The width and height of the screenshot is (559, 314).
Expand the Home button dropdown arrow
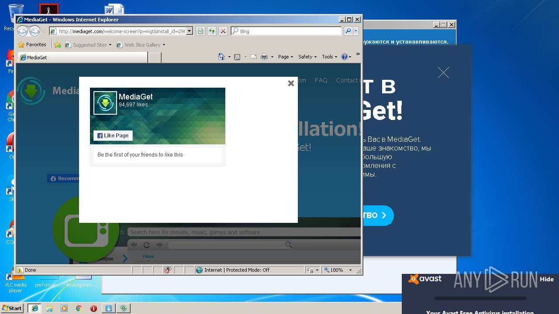point(229,57)
